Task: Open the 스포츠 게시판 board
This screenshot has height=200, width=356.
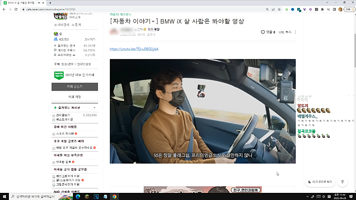Action: (65, 134)
